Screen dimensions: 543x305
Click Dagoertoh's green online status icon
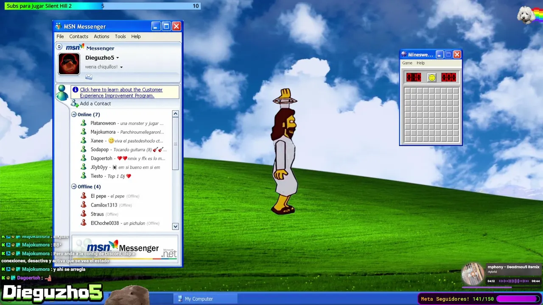[84, 158]
